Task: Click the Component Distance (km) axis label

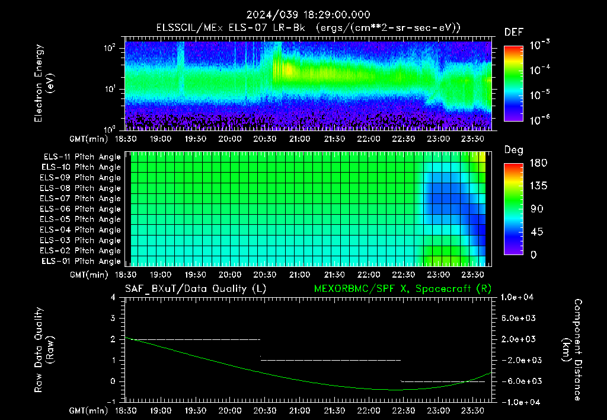Action: tap(572, 350)
